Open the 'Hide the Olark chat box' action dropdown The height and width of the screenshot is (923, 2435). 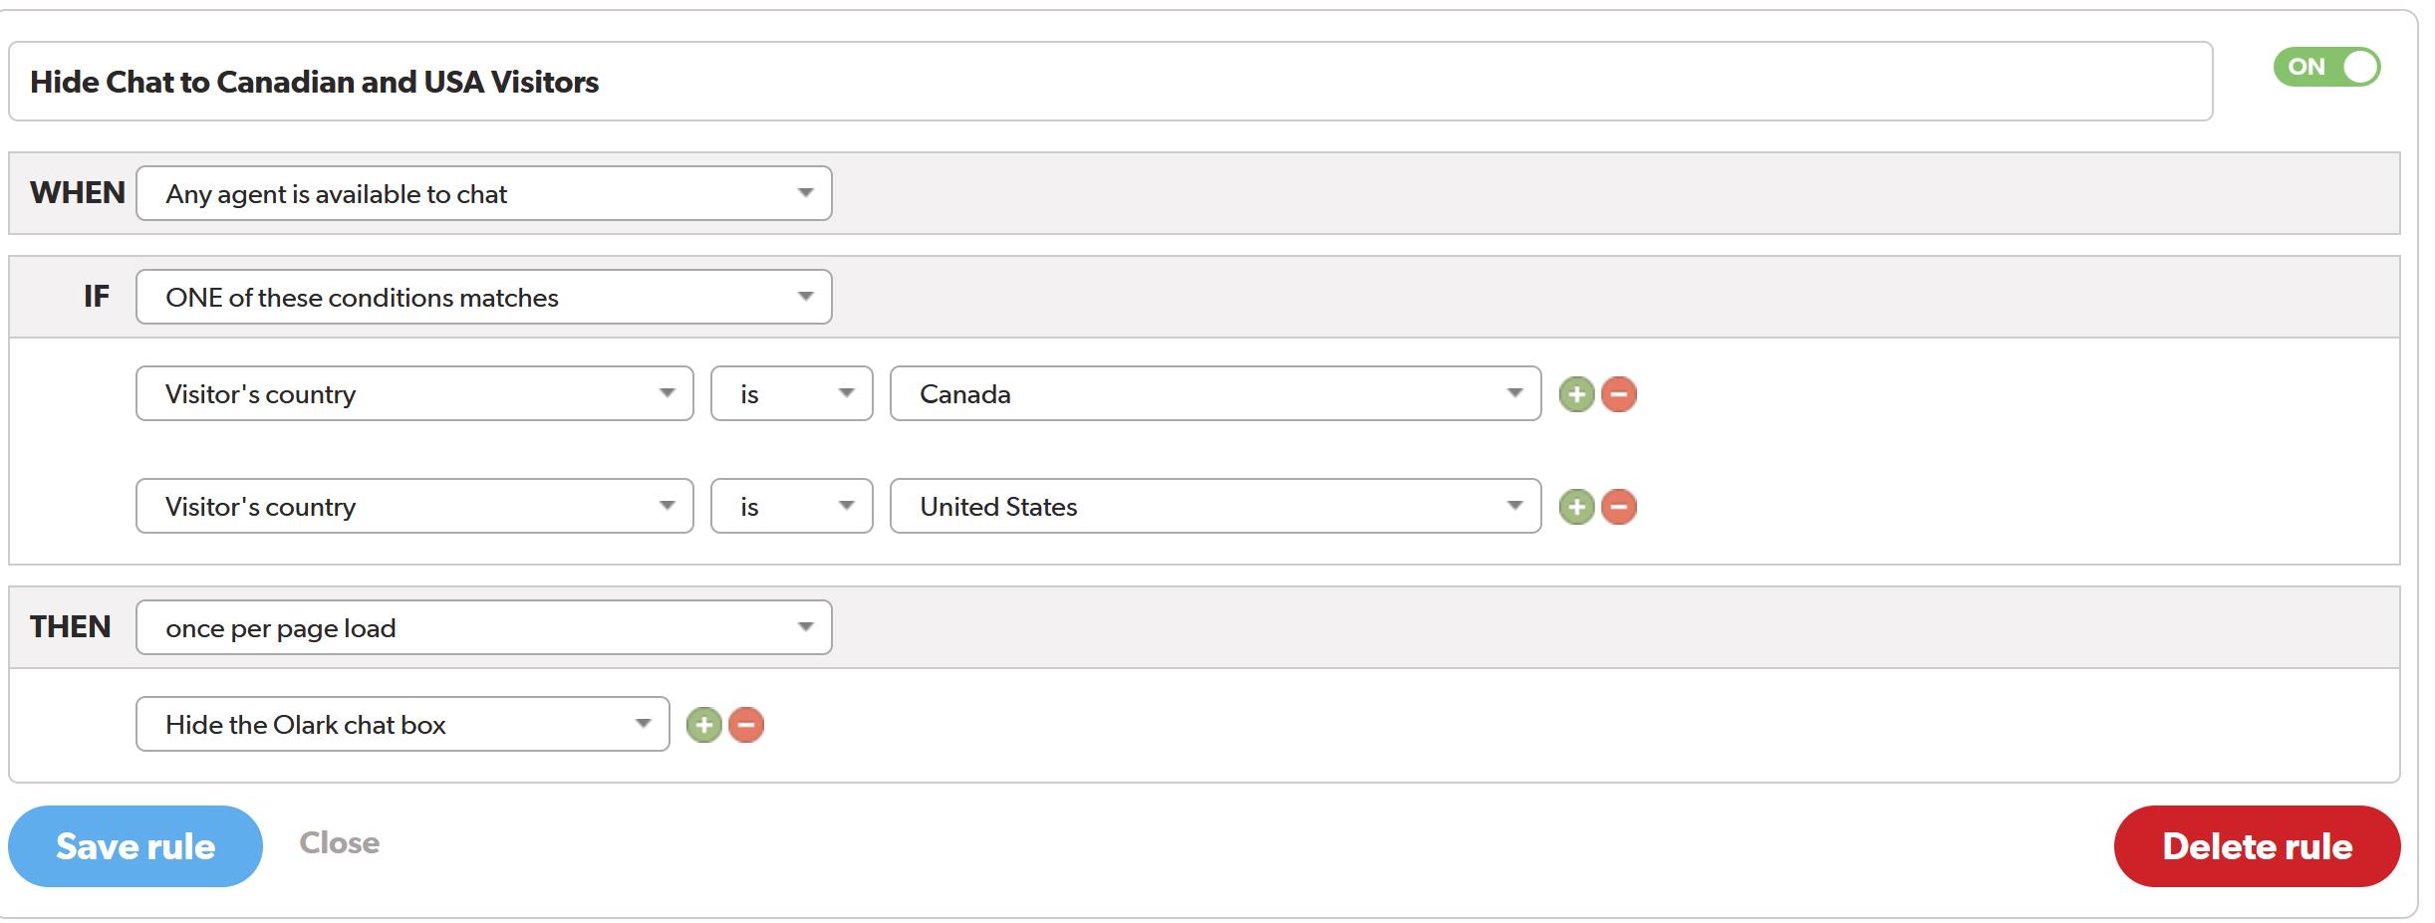pos(402,725)
